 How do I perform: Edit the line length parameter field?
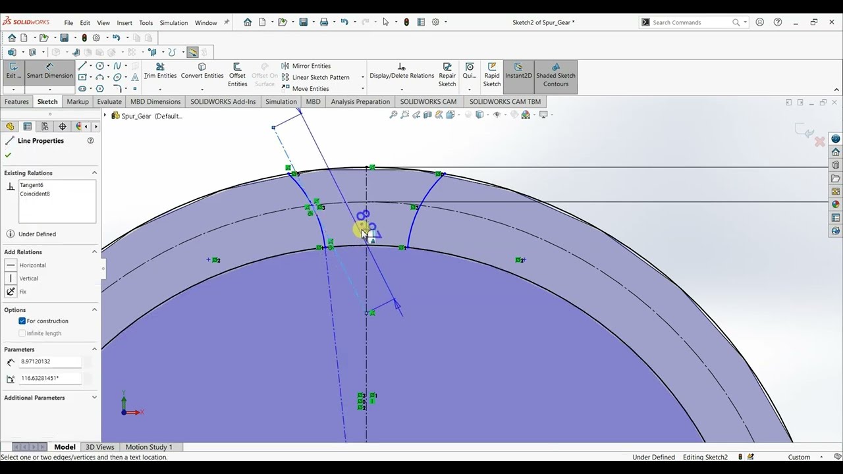51,361
